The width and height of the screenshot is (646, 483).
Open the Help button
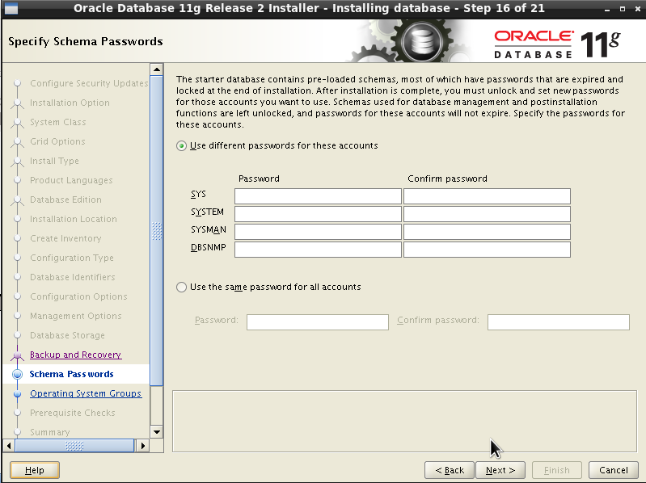coord(35,470)
